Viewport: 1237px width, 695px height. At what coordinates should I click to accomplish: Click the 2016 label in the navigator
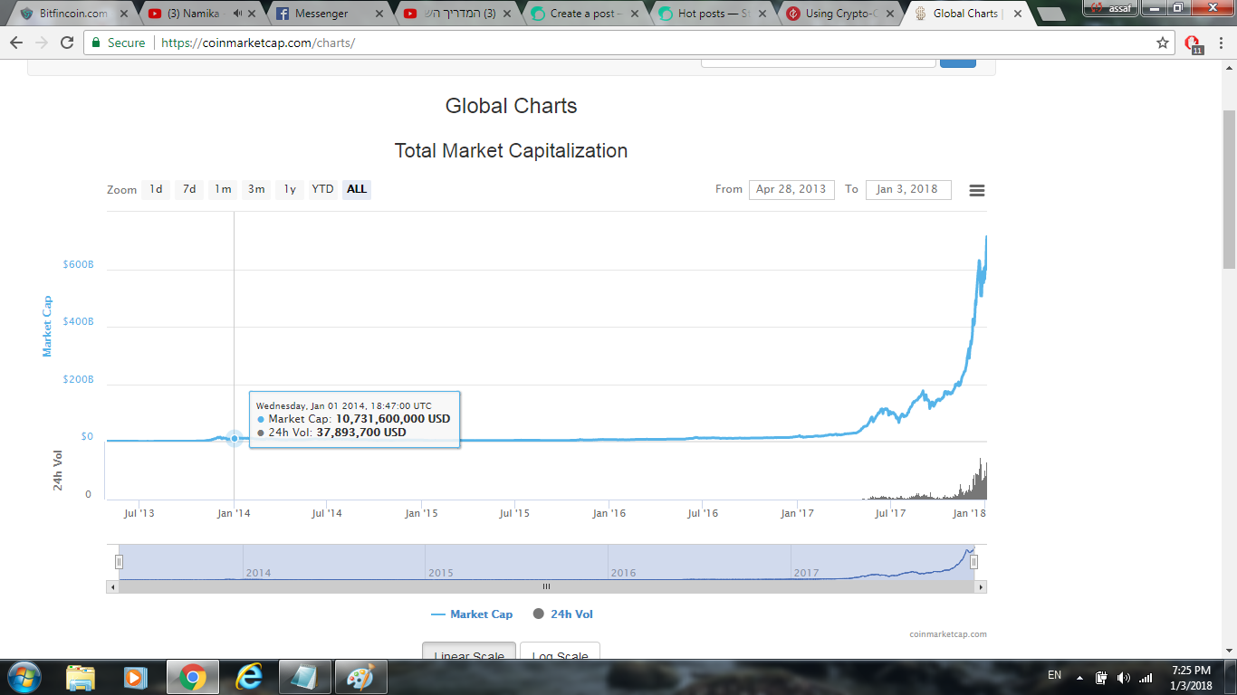pyautogui.click(x=623, y=573)
